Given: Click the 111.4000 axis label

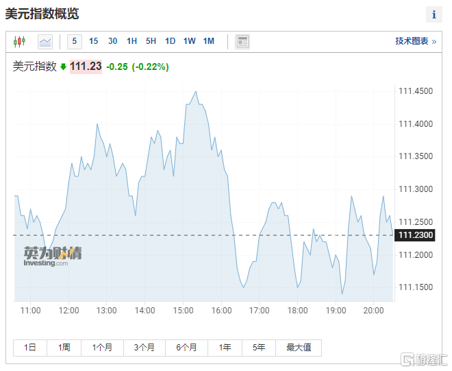Looking at the screenshot, I should pos(416,124).
